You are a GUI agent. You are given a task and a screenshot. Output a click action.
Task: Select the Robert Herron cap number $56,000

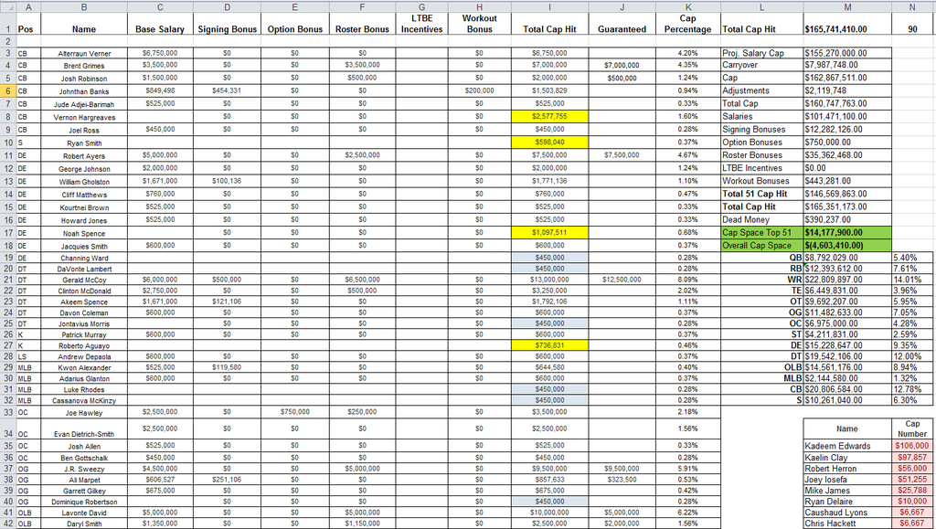tap(912, 468)
